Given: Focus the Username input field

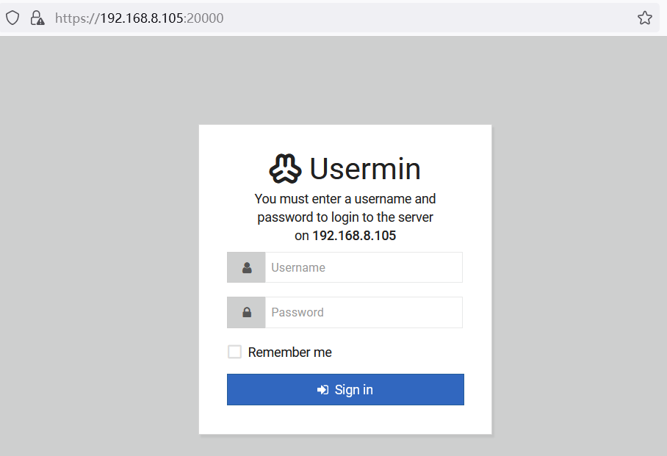Looking at the screenshot, I should [x=364, y=268].
